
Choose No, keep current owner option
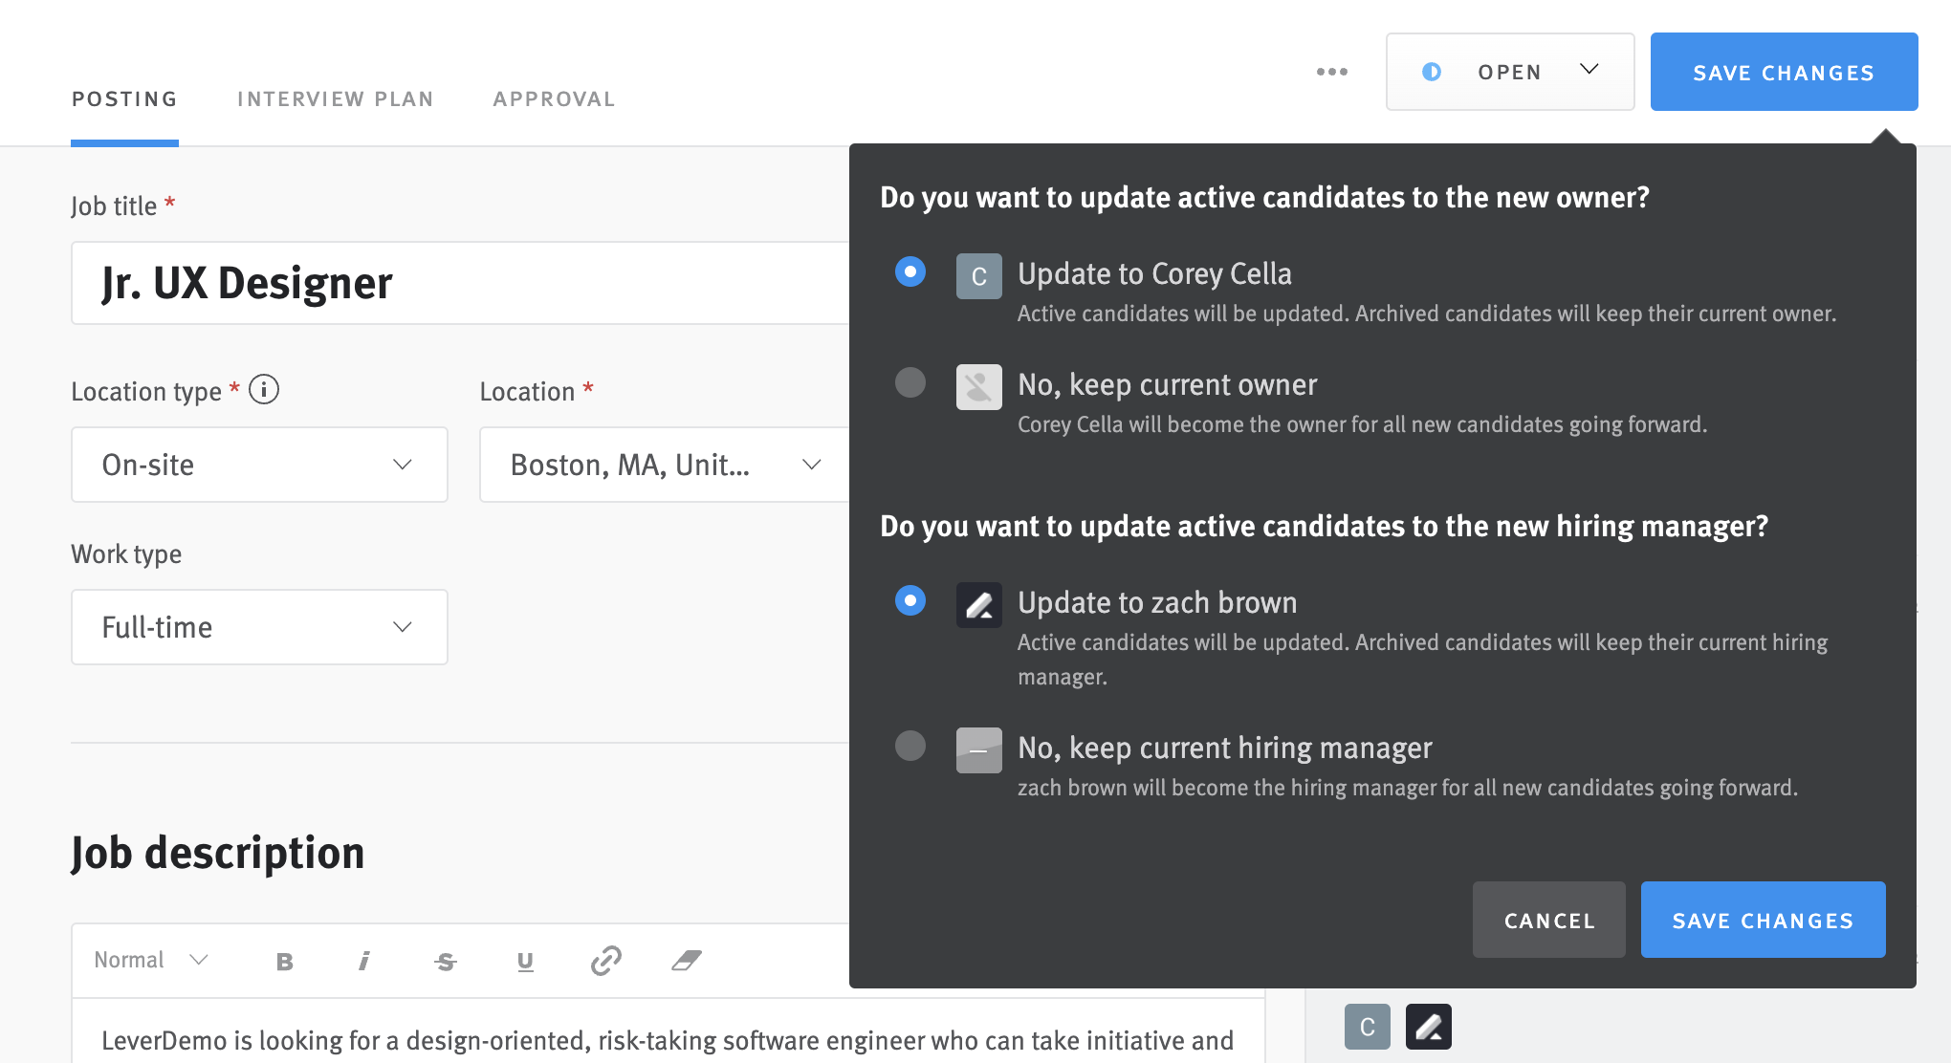point(910,383)
